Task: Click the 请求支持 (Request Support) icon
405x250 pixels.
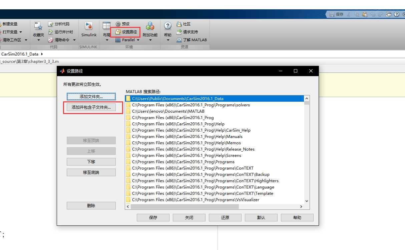Action: pyautogui.click(x=179, y=32)
